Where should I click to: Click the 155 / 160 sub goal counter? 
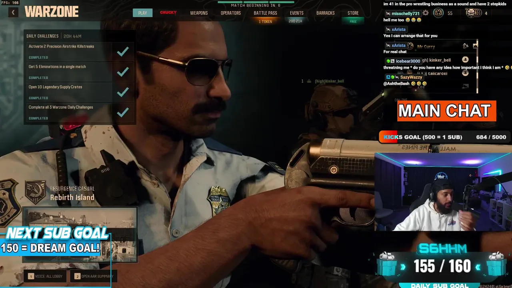tap(442, 266)
